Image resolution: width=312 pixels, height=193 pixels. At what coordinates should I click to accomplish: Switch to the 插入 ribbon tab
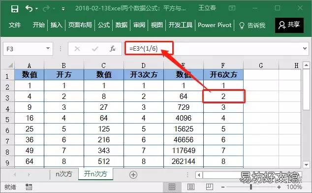click(x=56, y=25)
